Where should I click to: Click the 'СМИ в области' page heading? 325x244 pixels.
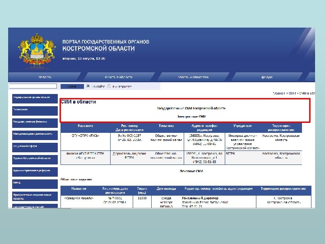tap(79, 102)
